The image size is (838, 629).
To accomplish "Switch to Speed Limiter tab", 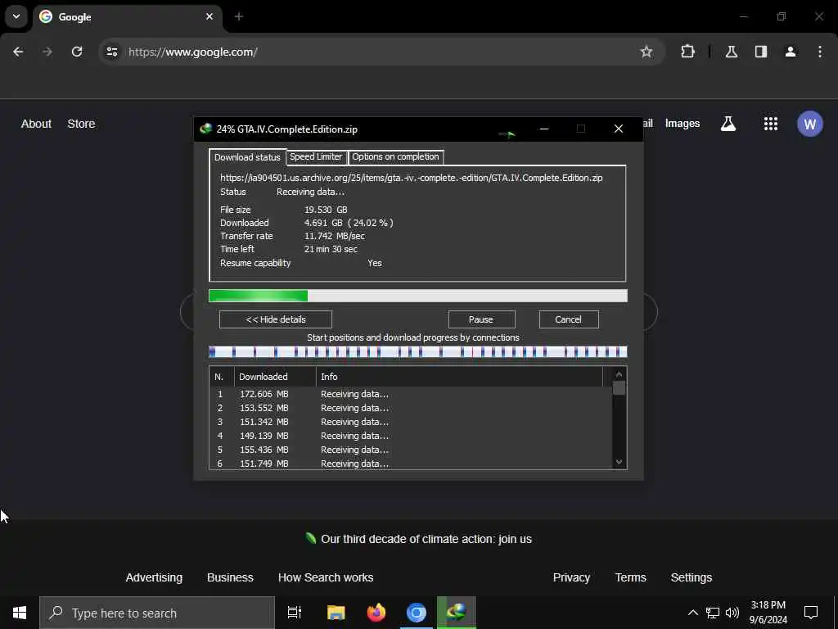I will coord(316,156).
